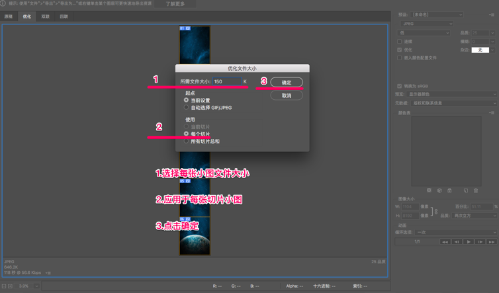
Task: Open the 四联 view tab
Action: coord(64,17)
